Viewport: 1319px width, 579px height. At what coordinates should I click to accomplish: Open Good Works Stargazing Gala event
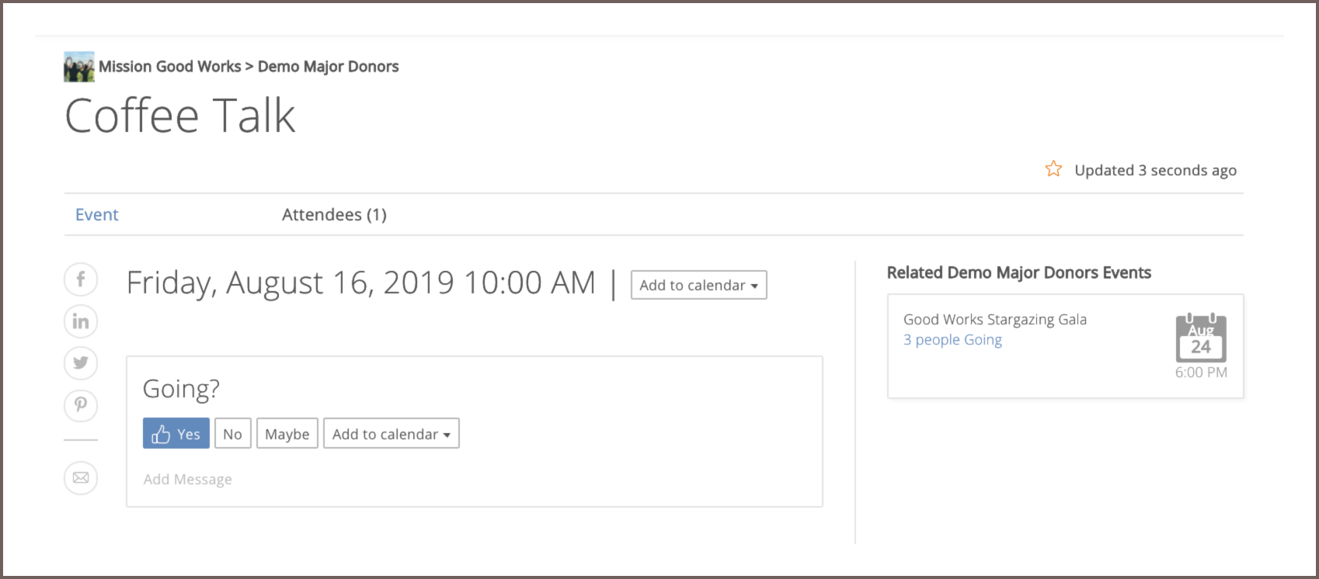click(995, 319)
